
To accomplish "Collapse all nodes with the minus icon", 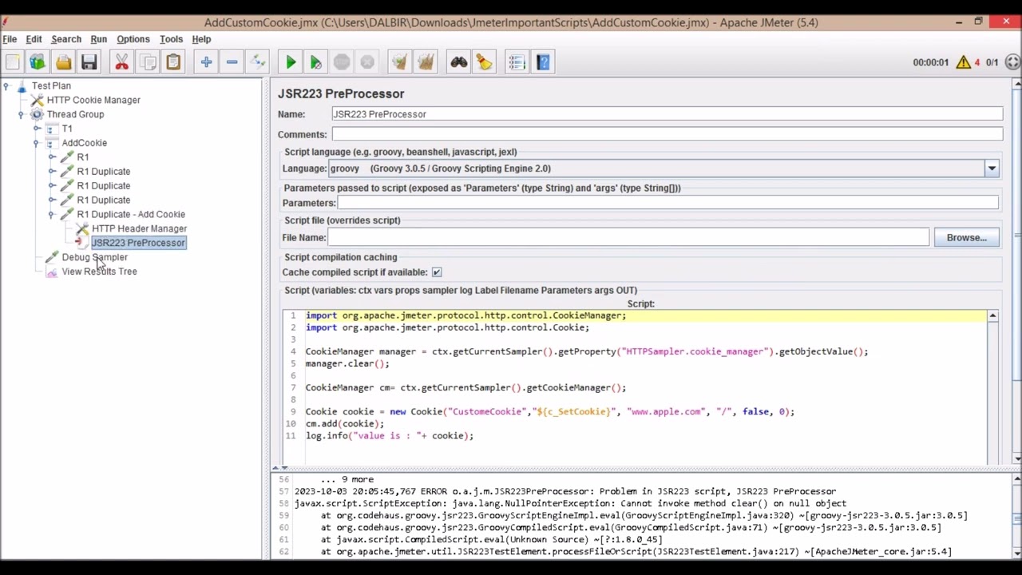I will click(232, 62).
